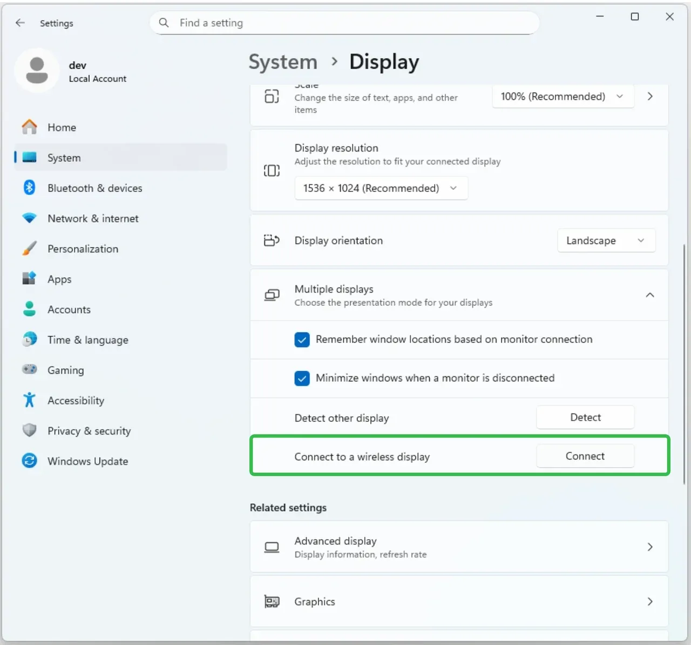691x645 pixels.
Task: Click 'Display orientation' label text
Action: 338,241
